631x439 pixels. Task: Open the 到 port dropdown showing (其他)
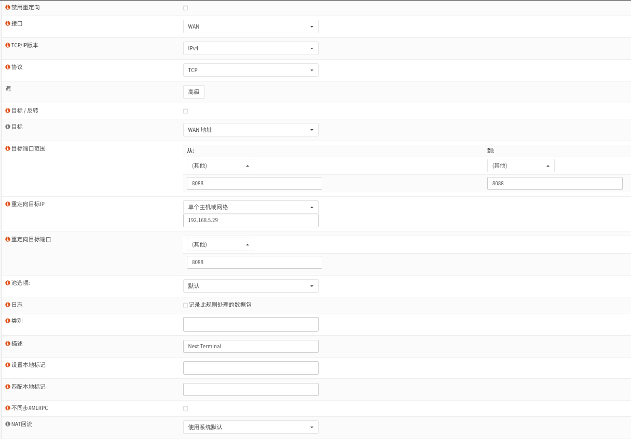(520, 166)
